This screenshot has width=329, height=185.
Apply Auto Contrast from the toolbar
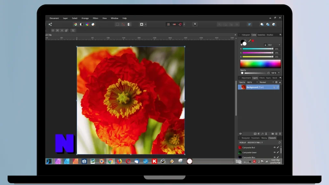[81, 24]
